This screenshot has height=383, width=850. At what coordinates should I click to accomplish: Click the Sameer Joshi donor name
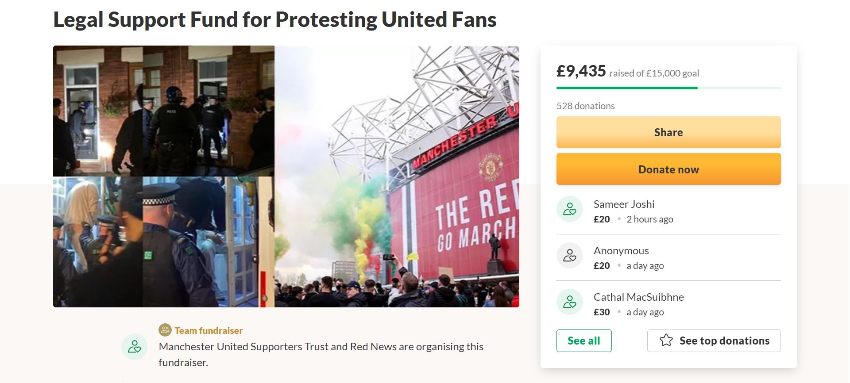coord(623,204)
